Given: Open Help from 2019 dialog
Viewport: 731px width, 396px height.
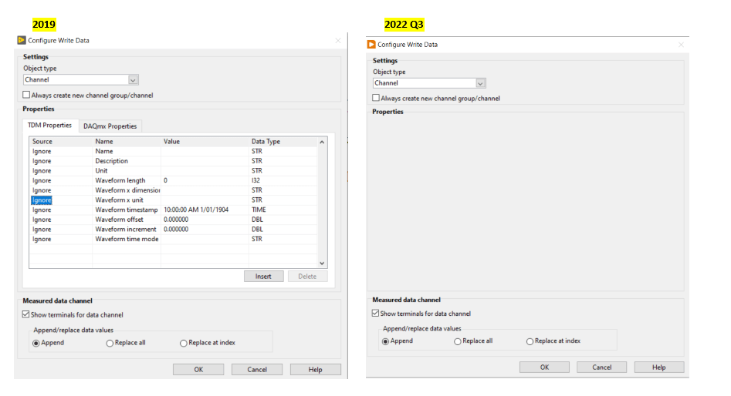Looking at the screenshot, I should coord(315,370).
